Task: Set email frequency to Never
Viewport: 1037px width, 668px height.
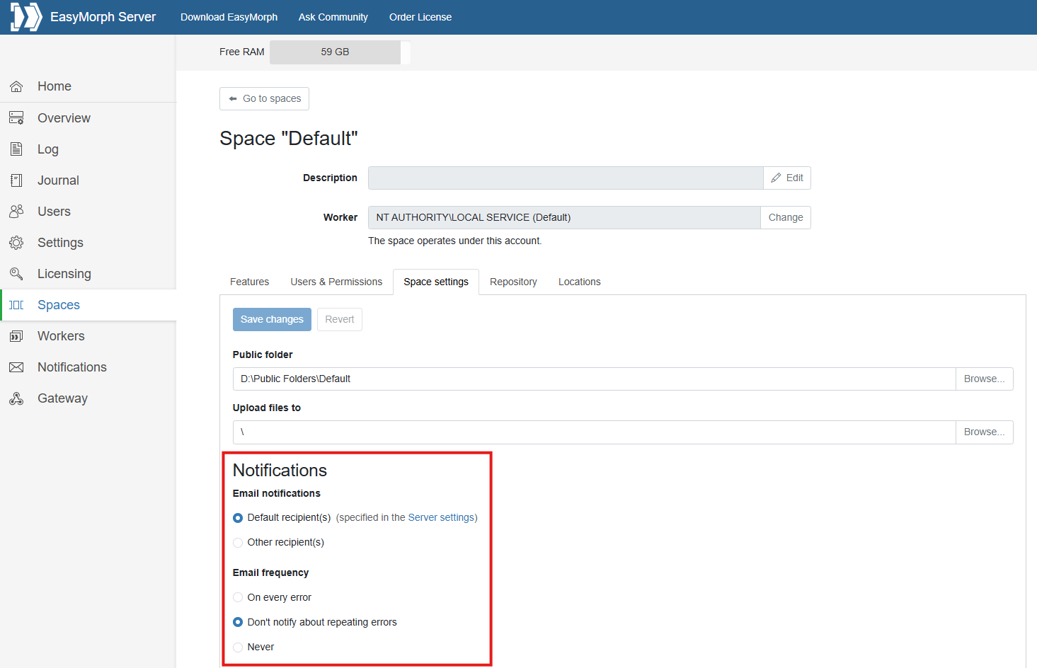Action: click(x=238, y=647)
